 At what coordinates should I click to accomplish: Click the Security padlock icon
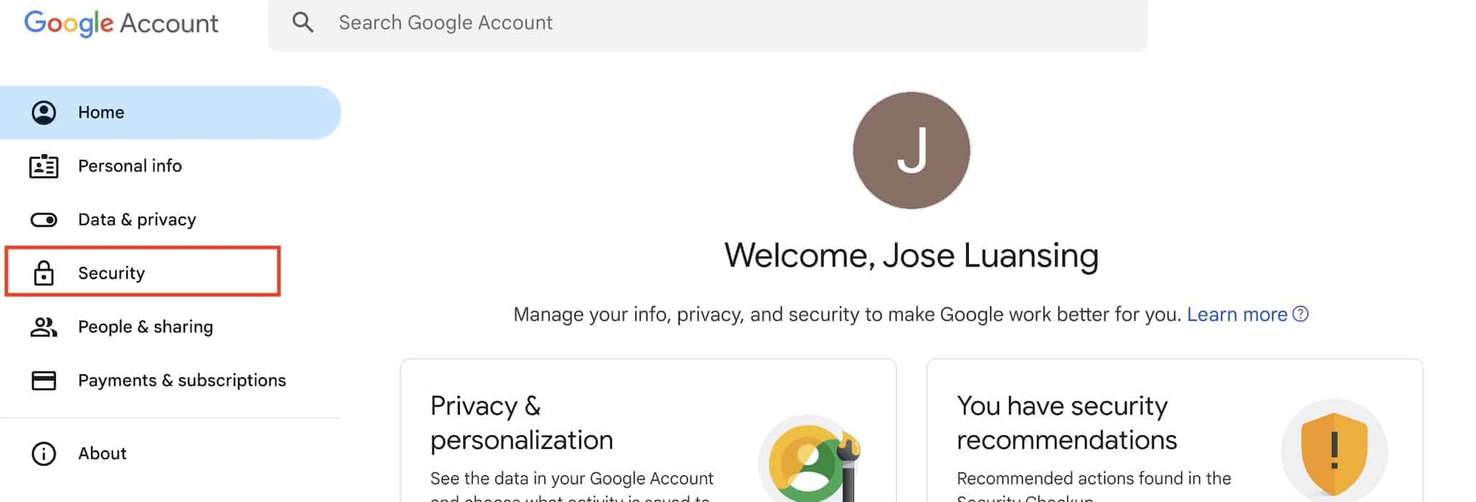[44, 273]
